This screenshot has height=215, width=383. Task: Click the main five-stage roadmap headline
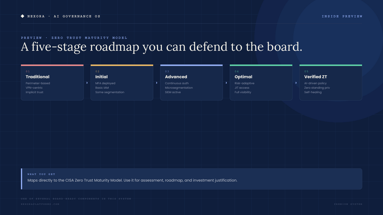click(162, 47)
